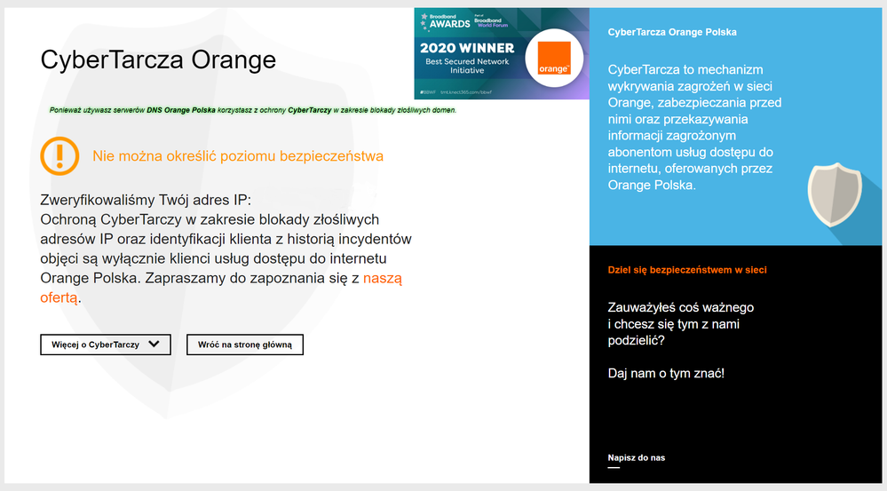
Task: Click the orange exclamation warning icon
Action: 59,156
